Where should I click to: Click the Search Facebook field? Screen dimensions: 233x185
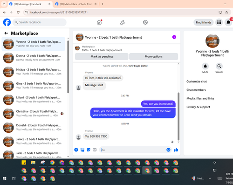tap(40, 22)
